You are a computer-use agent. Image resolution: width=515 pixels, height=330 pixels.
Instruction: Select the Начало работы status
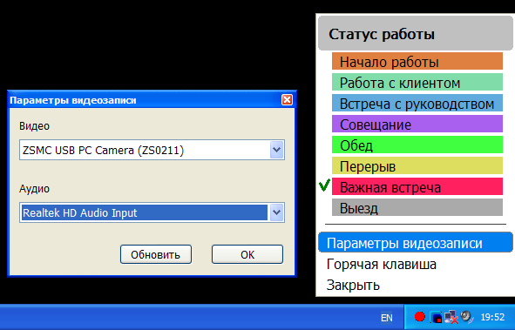coord(417,61)
